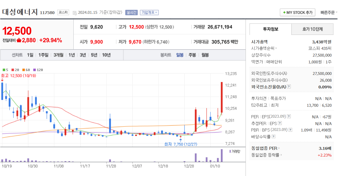Click the 외국인보유주식수 value 26,008
This screenshot has width=338, height=176.
coord(326,80)
